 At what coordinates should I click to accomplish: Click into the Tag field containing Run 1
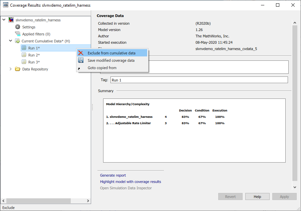[199, 80]
